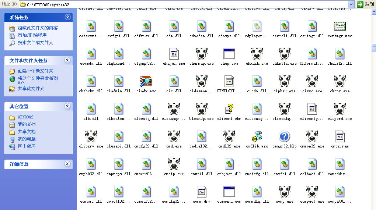This screenshot has width=376, height=210.
Task: Select the cdplayer faded file icon
Action: (257, 26)
